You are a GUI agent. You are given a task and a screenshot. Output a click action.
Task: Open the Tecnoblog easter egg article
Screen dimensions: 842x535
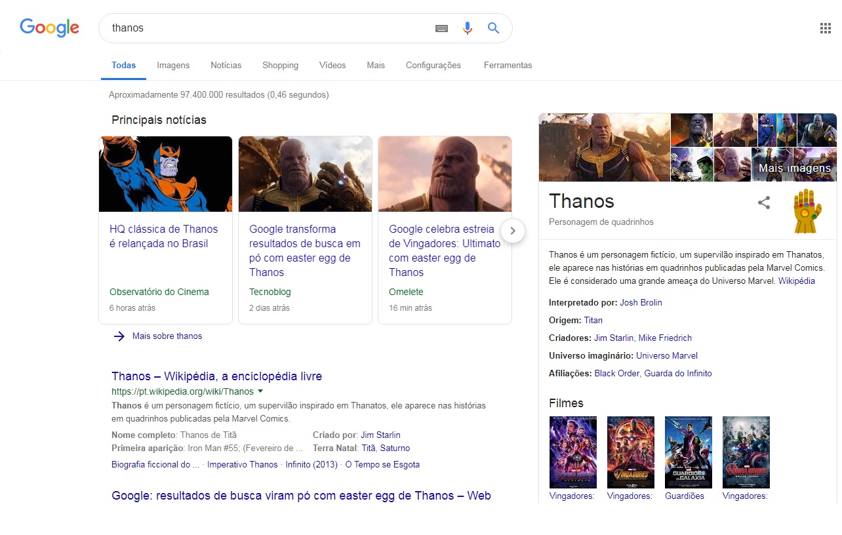[305, 250]
